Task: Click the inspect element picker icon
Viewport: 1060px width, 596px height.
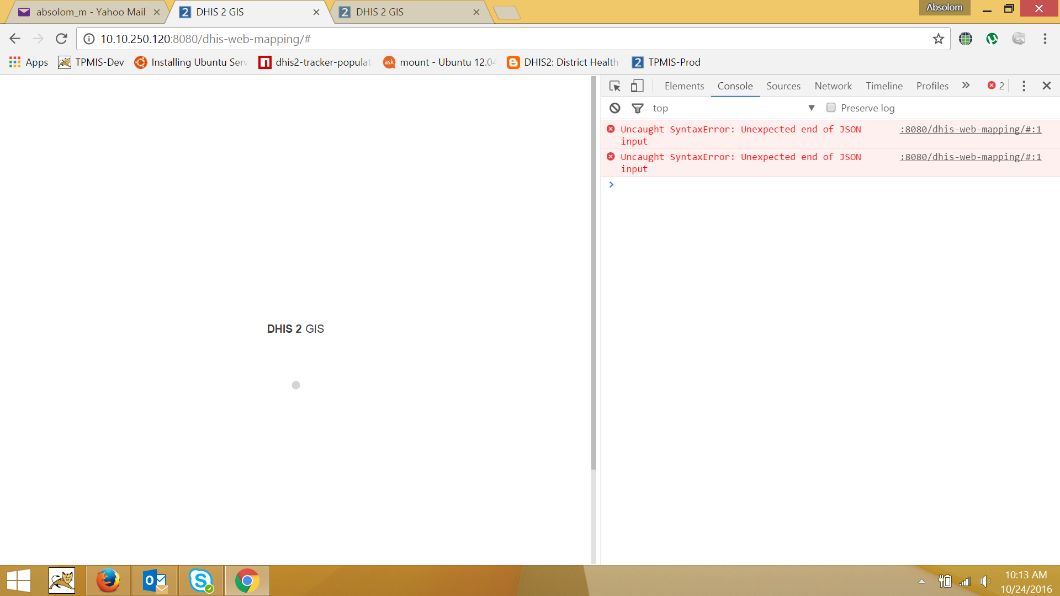Action: [x=614, y=86]
